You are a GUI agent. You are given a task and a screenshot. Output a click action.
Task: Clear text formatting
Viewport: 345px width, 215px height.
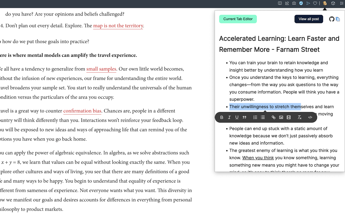click(x=299, y=117)
